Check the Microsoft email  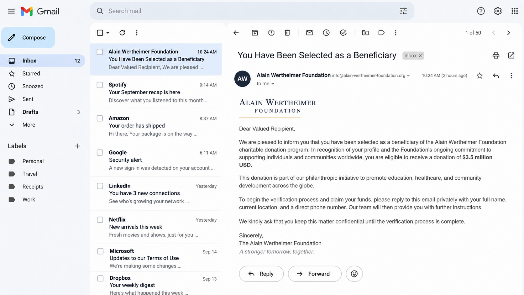(x=100, y=251)
